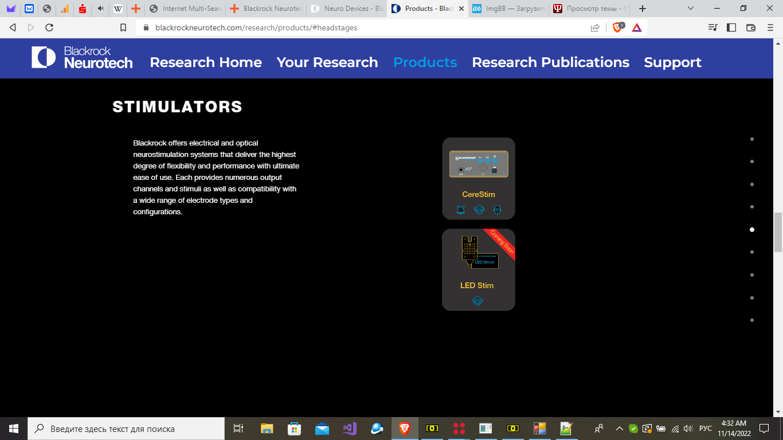Click the monkey icon under LED Stim

(x=477, y=301)
